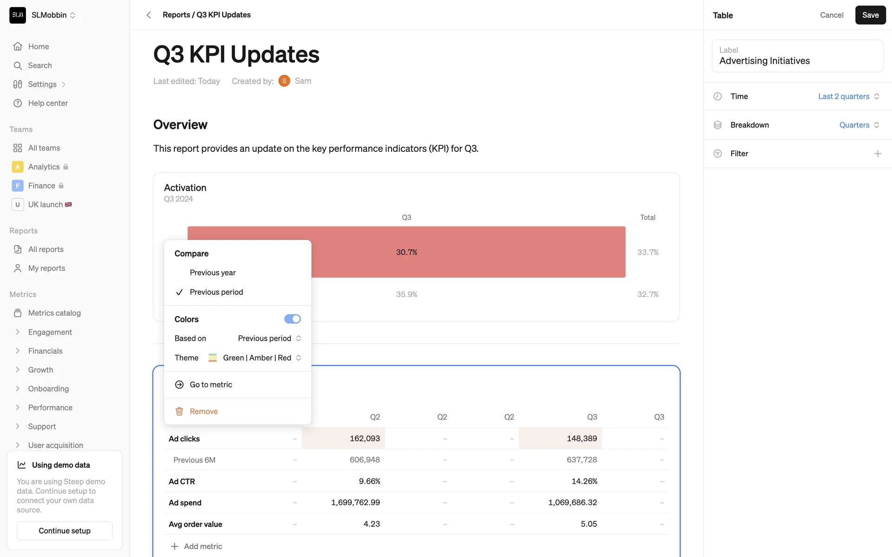
Task: Toggle the Colors switch off
Action: pyautogui.click(x=292, y=319)
